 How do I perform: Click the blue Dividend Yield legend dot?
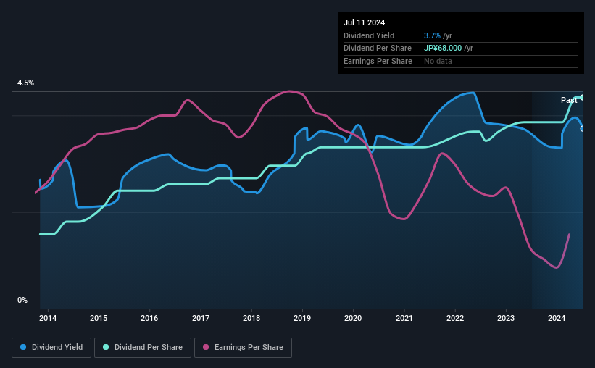pyautogui.click(x=23, y=347)
